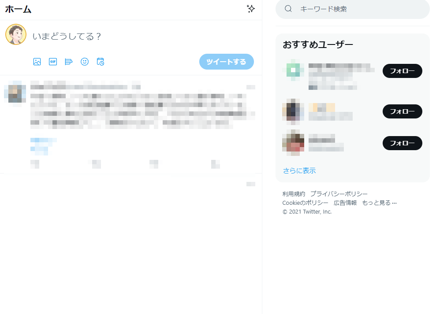
Task: Click the ツイートする button
Action: pyautogui.click(x=226, y=62)
